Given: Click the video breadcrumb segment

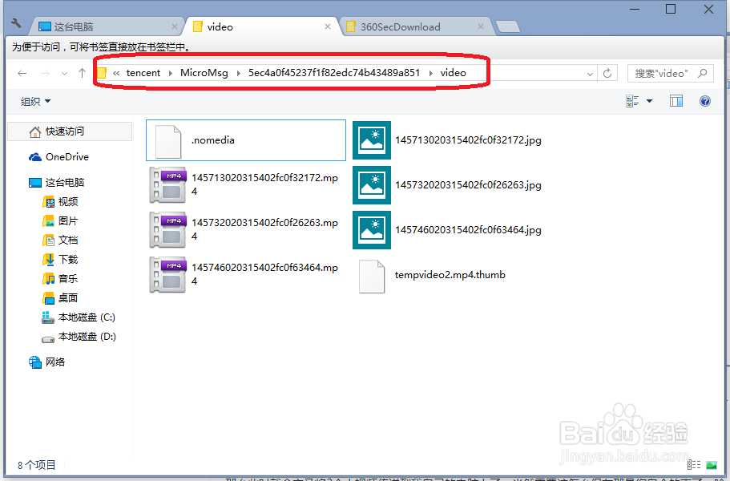Looking at the screenshot, I should [x=454, y=73].
